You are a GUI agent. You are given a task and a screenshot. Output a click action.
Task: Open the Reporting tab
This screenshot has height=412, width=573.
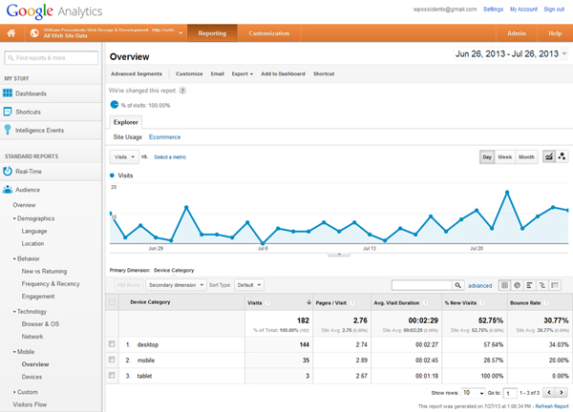click(x=212, y=33)
